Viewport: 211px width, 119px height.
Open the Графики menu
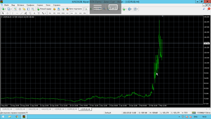[30, 5]
